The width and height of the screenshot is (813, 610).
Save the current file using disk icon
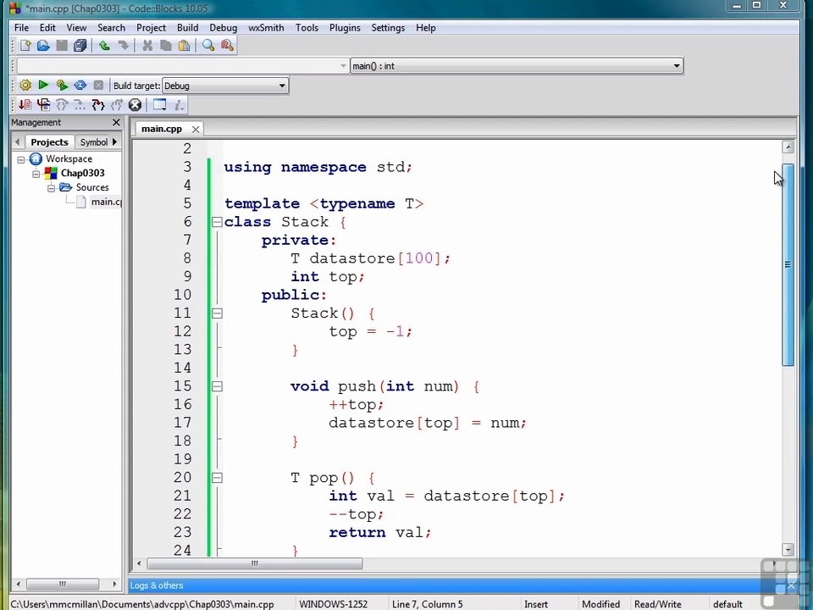(62, 46)
